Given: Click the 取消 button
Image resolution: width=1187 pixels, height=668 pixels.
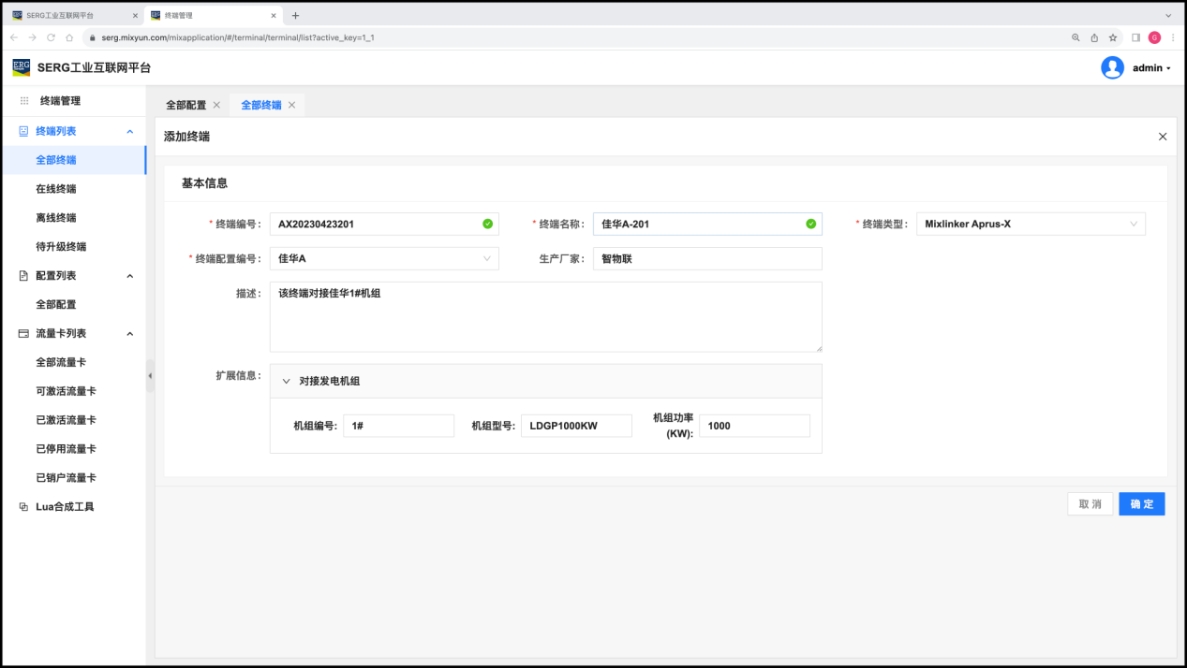Looking at the screenshot, I should [x=1090, y=504].
